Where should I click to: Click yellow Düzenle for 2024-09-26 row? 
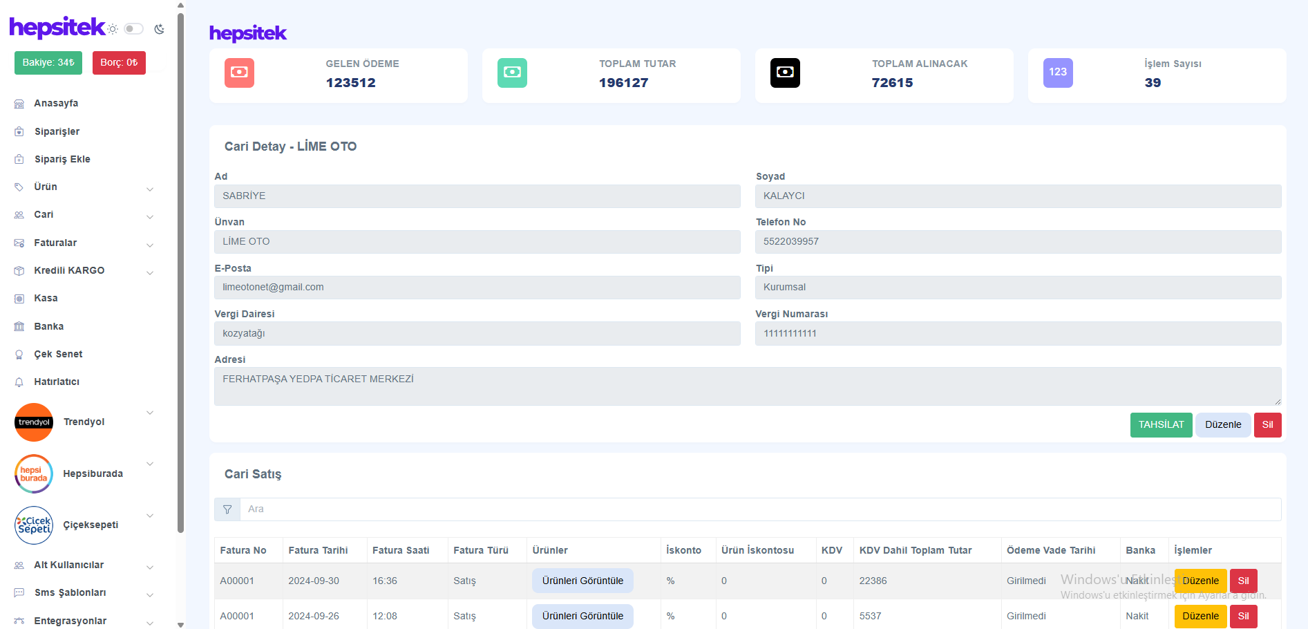(1200, 616)
